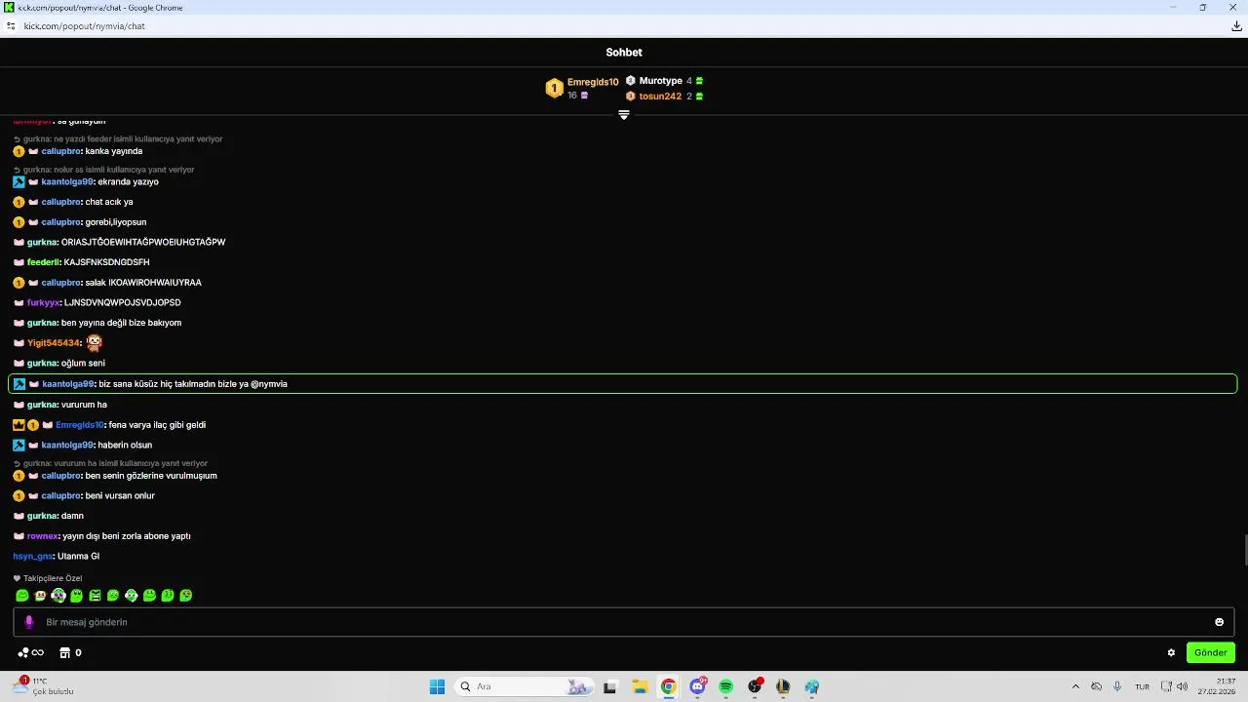Open the shop icon showing 0

click(70, 653)
